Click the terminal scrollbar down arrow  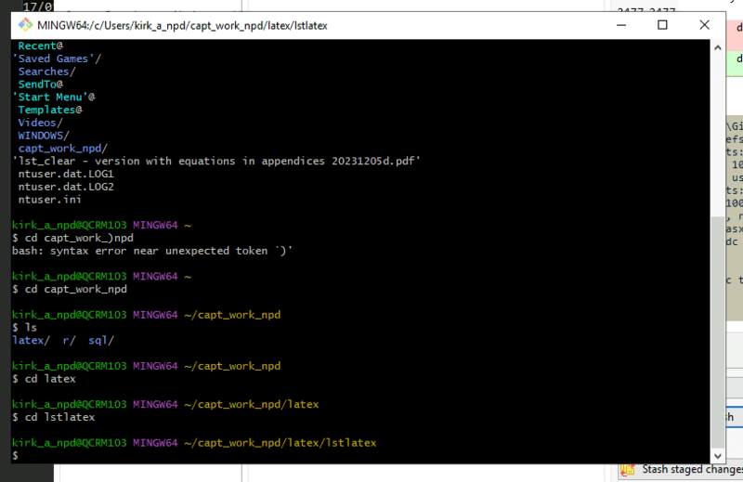(x=717, y=456)
